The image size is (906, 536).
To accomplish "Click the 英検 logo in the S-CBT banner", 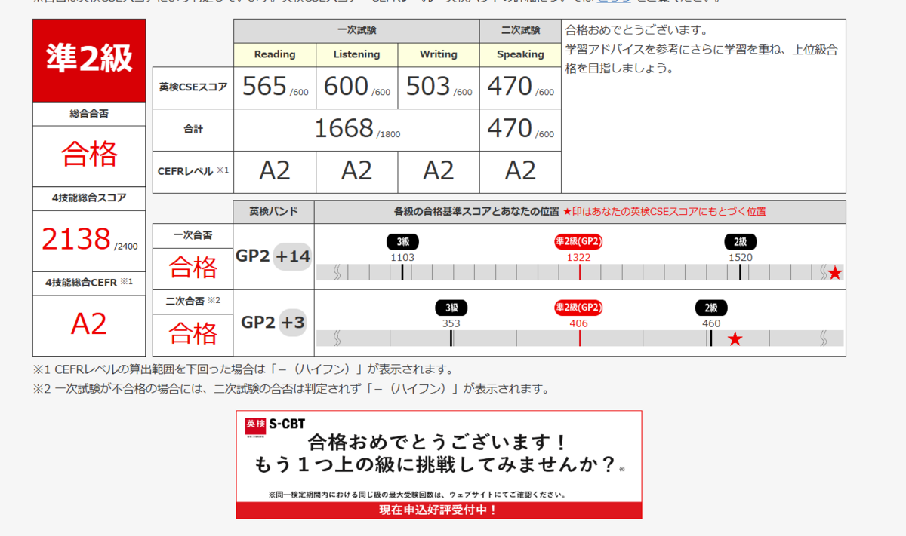I will tap(256, 427).
